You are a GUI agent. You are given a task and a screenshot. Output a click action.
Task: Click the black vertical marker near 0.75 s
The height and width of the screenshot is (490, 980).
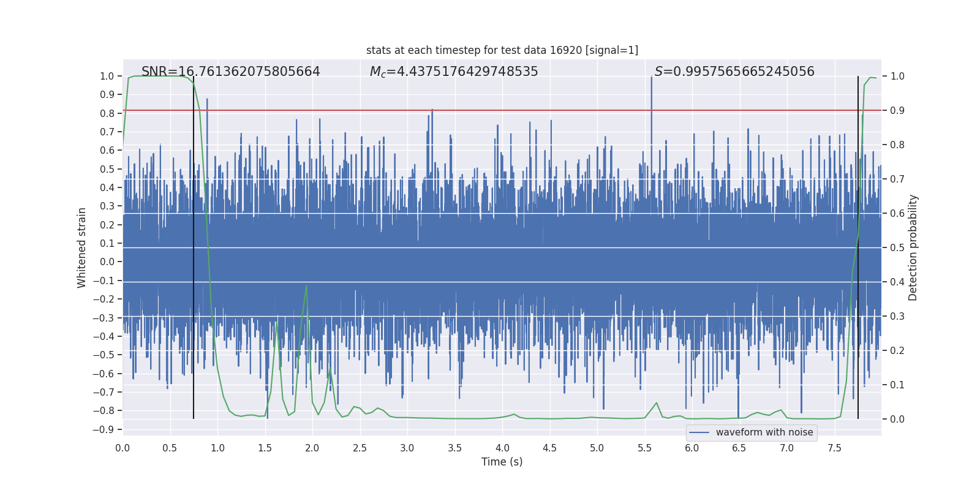pyautogui.click(x=194, y=247)
